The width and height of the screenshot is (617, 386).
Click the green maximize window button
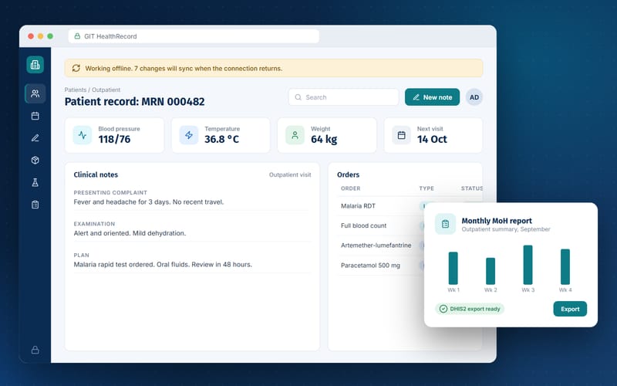tap(50, 36)
